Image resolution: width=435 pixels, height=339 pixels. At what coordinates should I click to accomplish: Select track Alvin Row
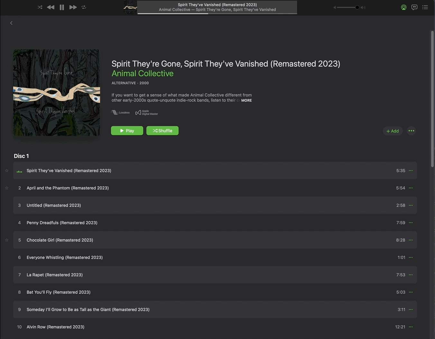pyautogui.click(x=215, y=327)
